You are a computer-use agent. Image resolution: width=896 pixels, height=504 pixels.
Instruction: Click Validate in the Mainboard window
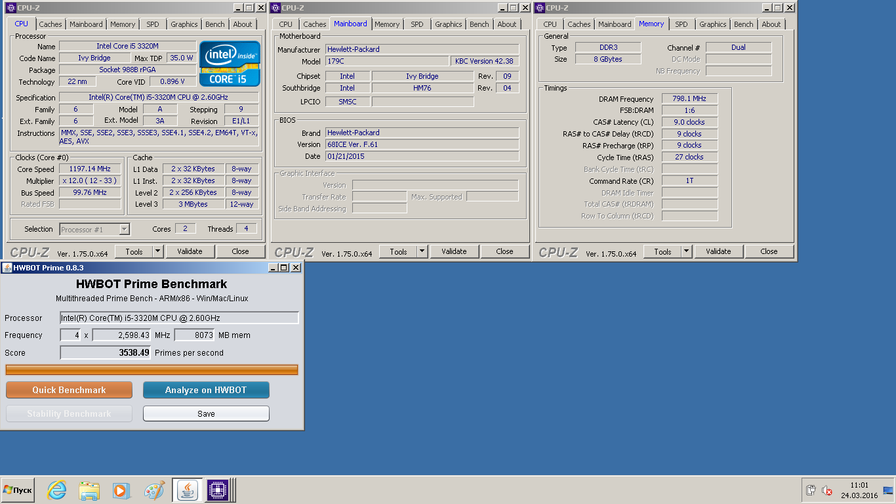coord(454,251)
